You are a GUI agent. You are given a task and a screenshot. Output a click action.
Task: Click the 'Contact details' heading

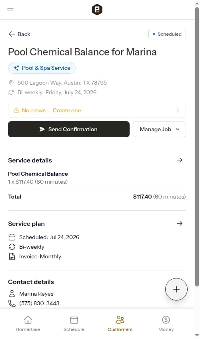[x=31, y=282]
